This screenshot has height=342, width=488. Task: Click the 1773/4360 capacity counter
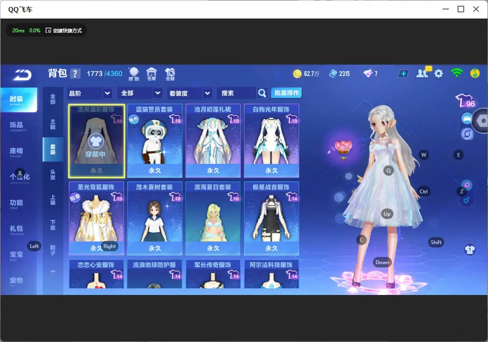[105, 74]
